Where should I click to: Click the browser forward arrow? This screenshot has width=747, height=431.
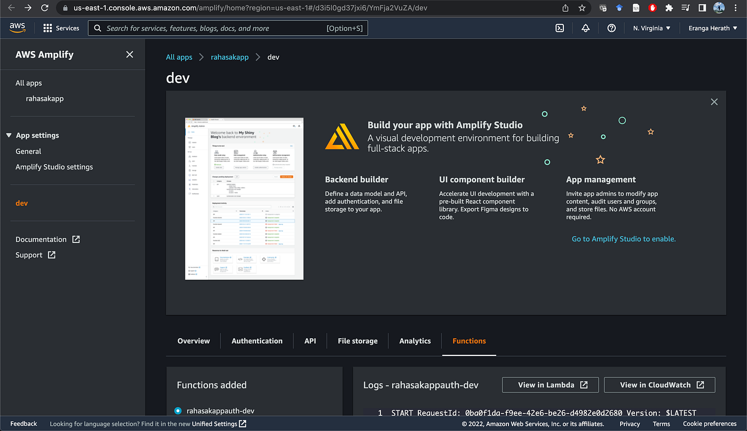point(28,8)
